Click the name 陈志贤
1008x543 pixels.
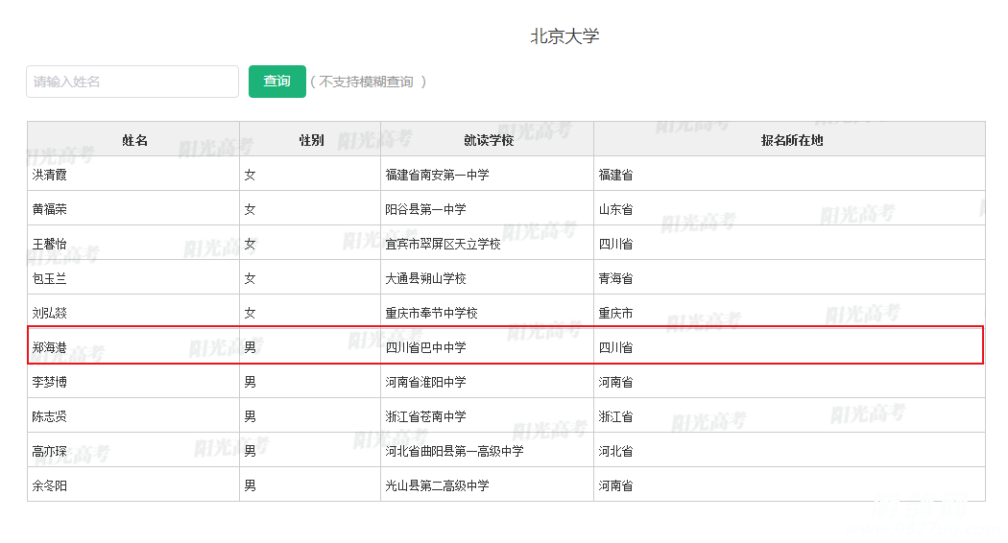(x=50, y=416)
